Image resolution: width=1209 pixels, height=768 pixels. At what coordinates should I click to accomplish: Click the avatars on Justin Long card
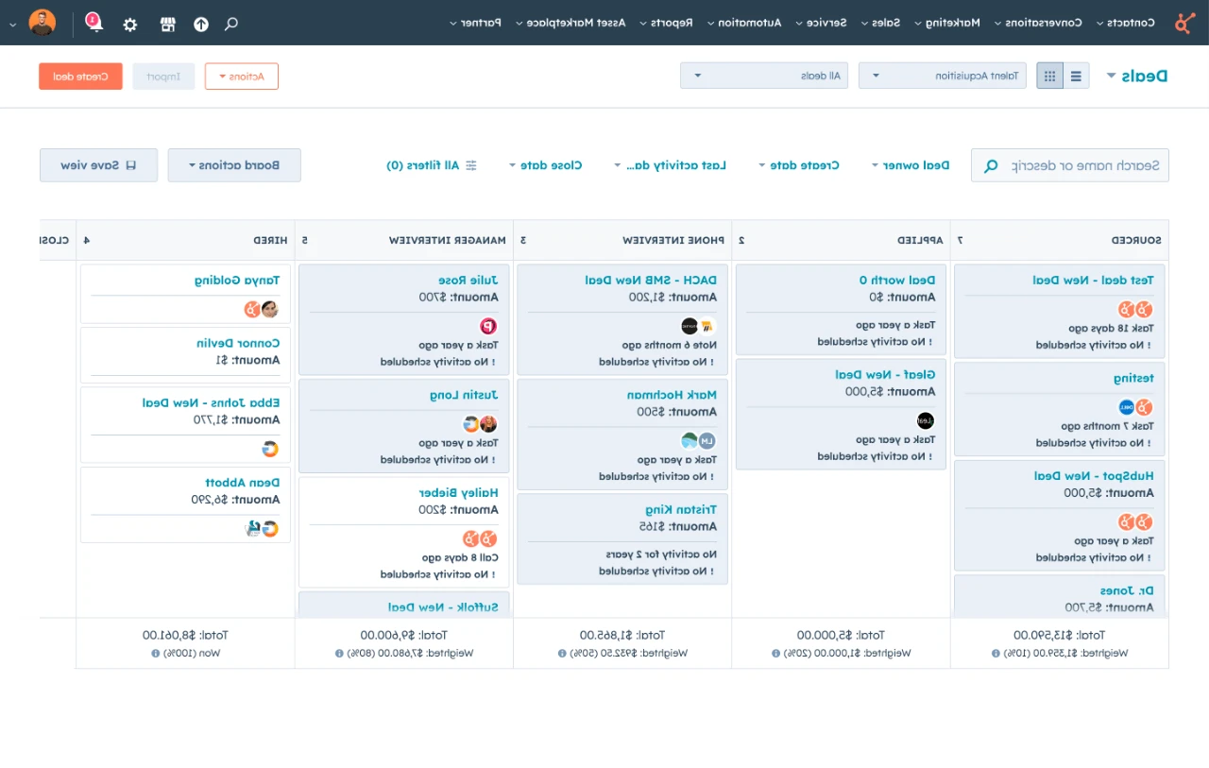click(x=480, y=424)
